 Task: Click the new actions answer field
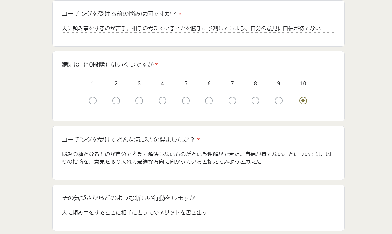(198, 213)
